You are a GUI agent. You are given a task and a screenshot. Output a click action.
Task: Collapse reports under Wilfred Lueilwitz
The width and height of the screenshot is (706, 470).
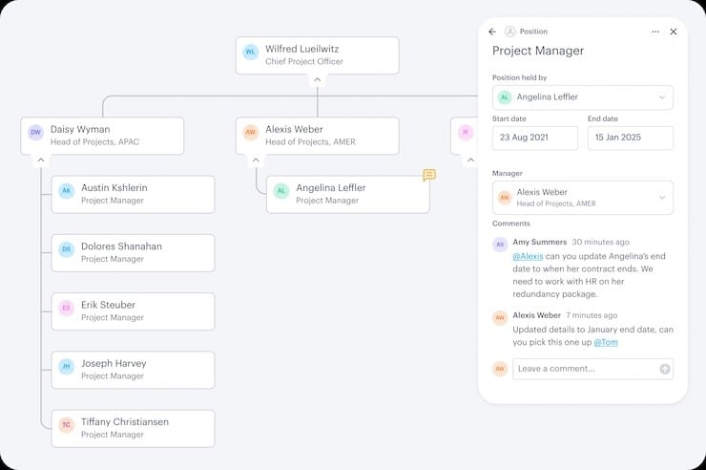point(318,80)
